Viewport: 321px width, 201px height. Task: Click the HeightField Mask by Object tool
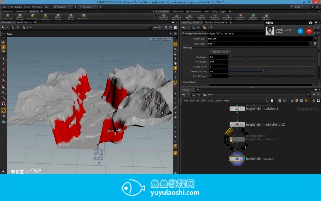coord(253,17)
